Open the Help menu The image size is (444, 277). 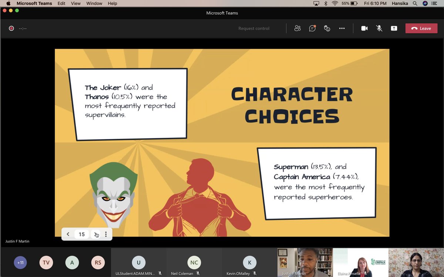coord(112,3)
